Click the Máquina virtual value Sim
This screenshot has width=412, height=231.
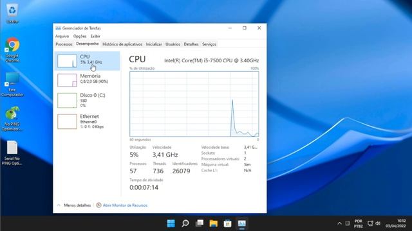247,164
